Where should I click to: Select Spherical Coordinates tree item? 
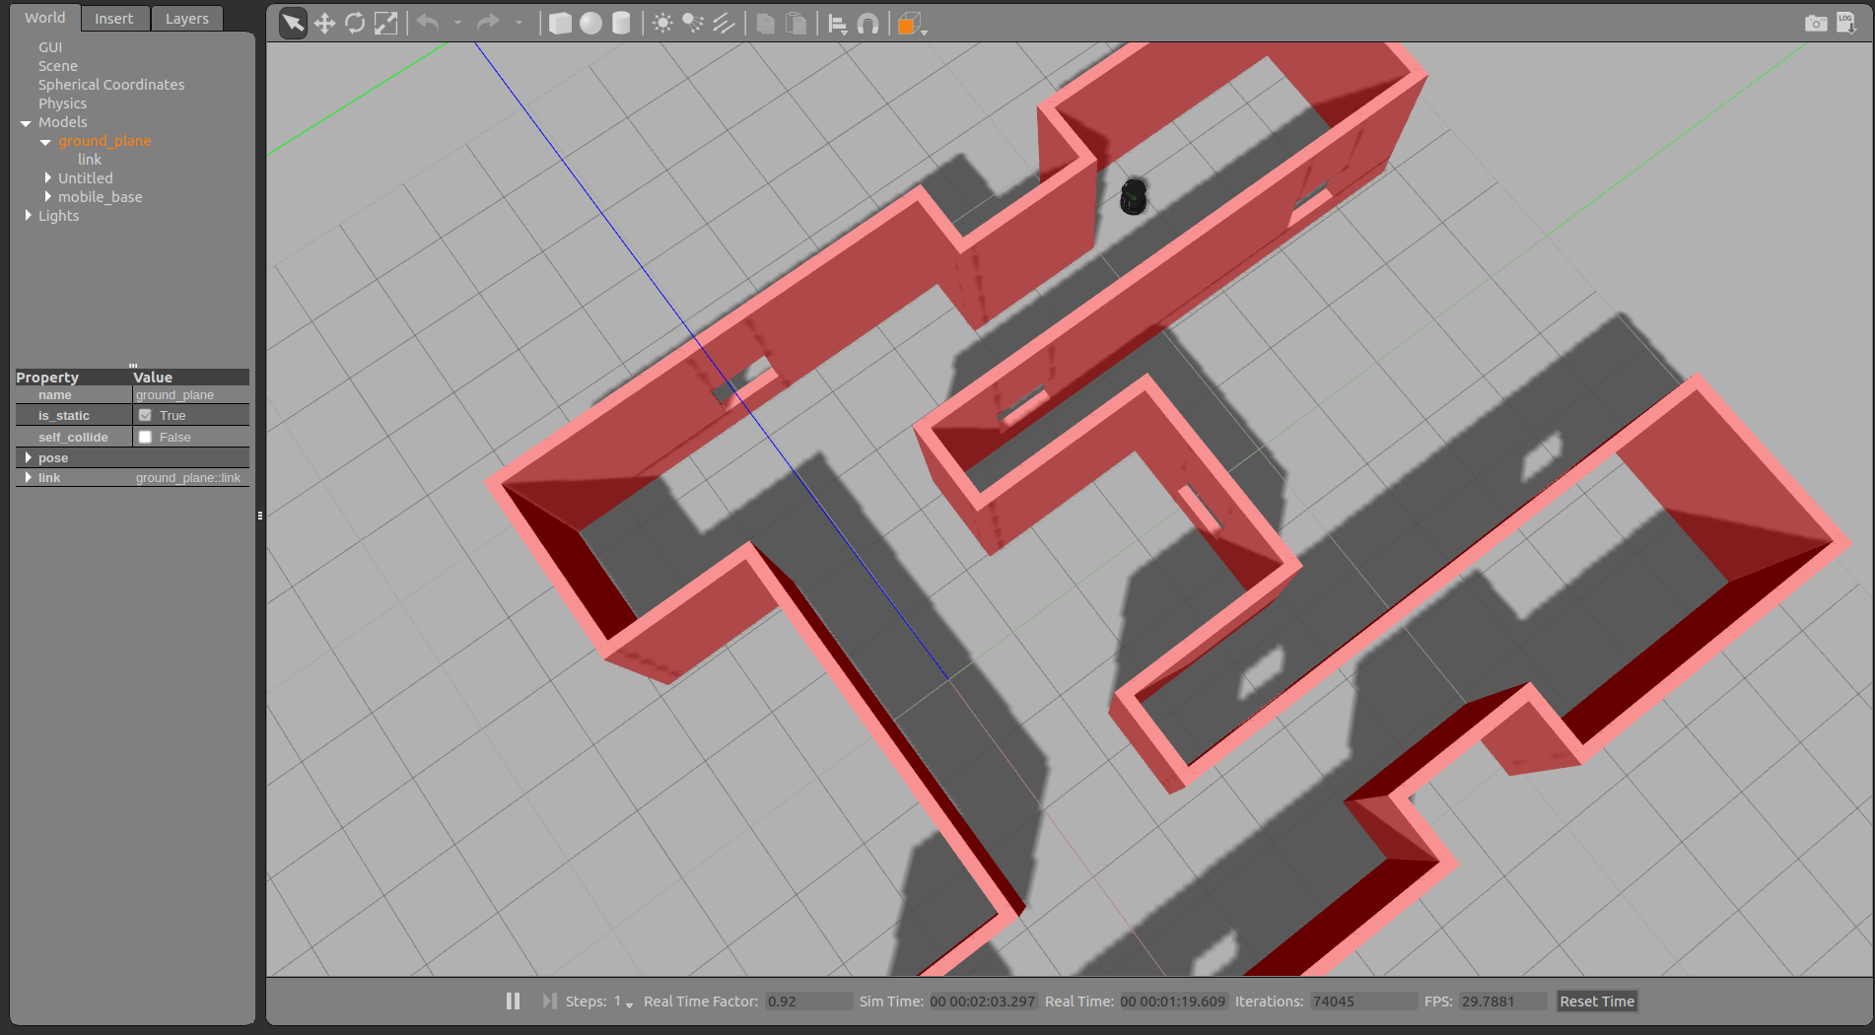point(111,85)
